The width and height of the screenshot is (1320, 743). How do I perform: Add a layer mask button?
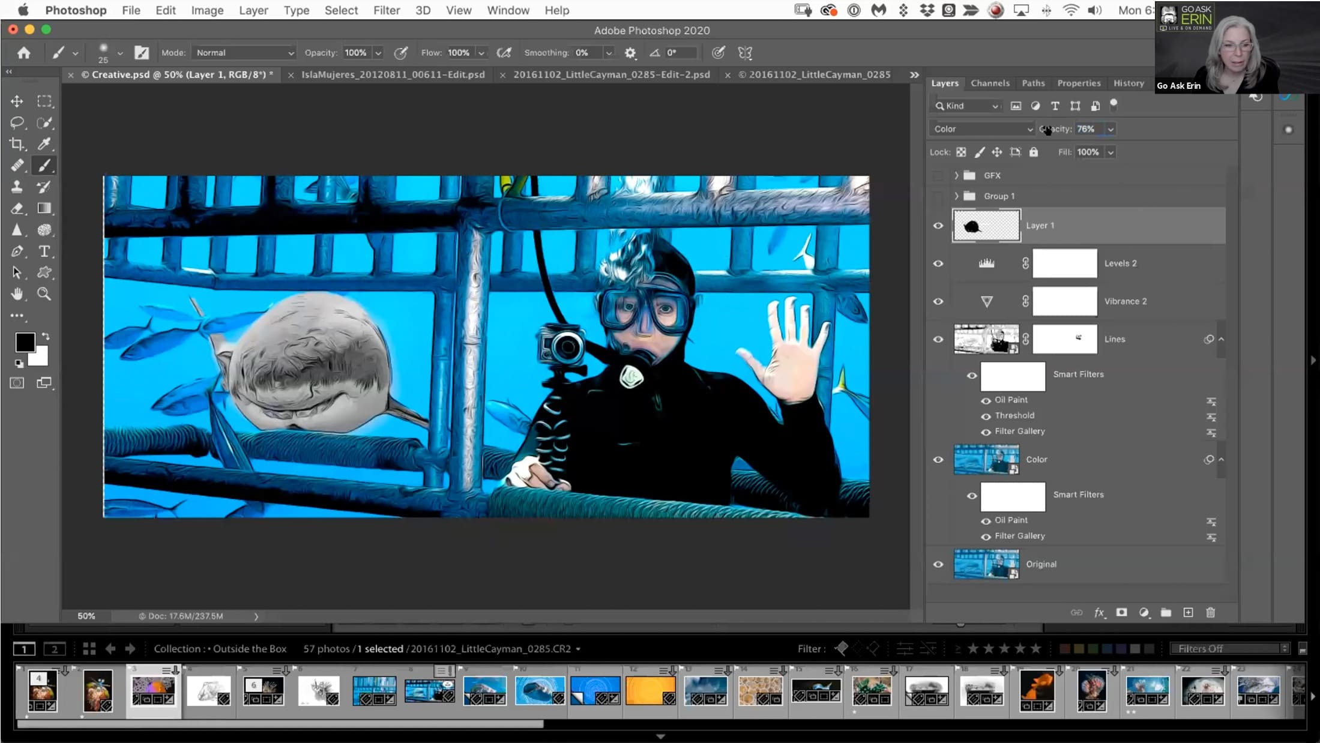tap(1121, 612)
